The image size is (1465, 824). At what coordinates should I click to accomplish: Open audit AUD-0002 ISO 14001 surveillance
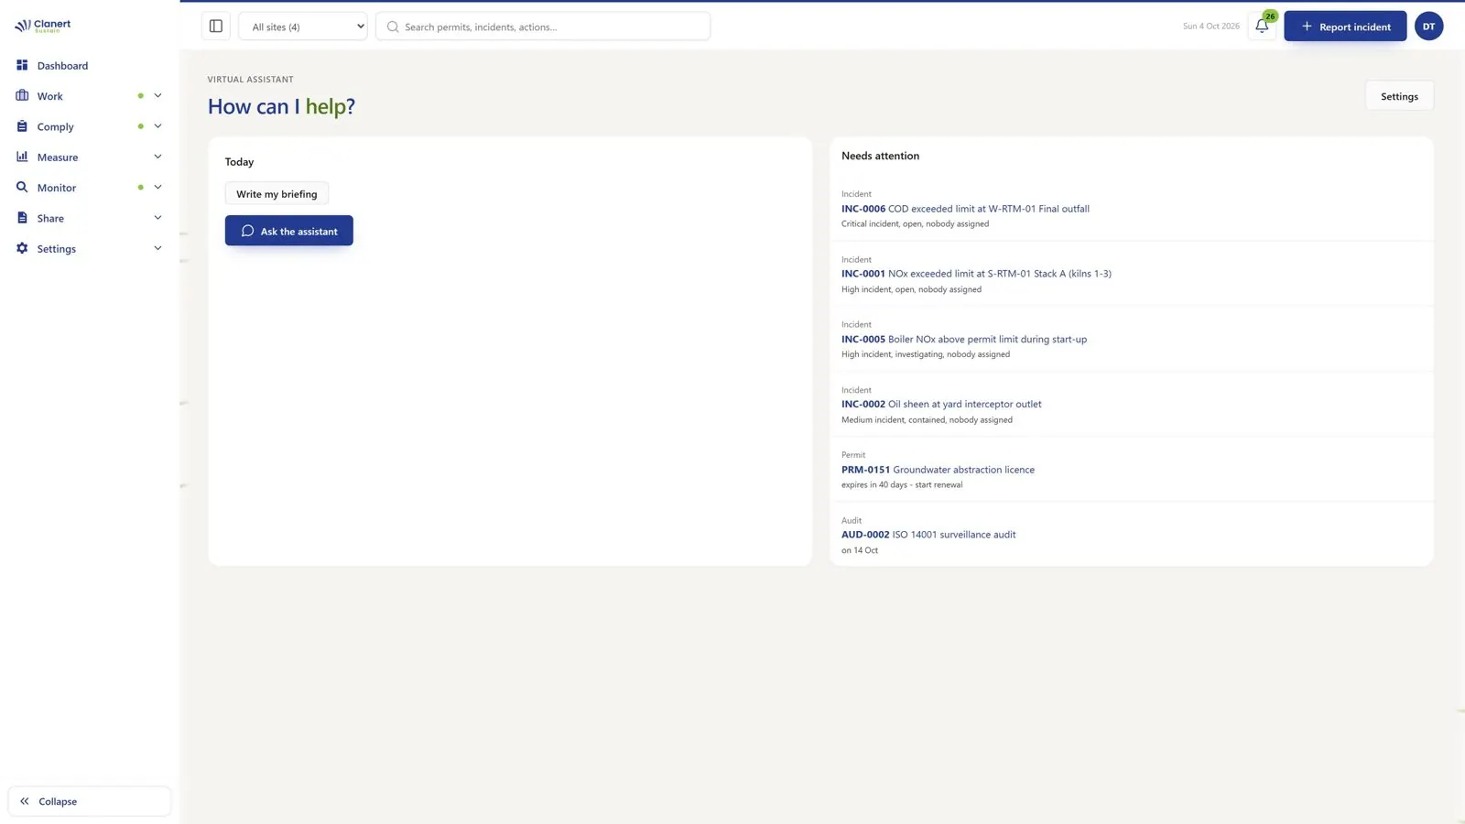[928, 535]
